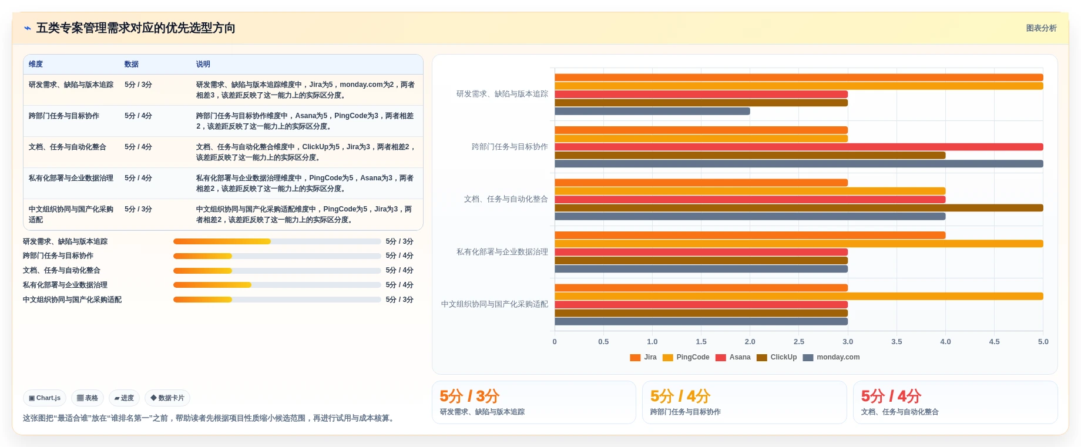Image resolution: width=1081 pixels, height=447 pixels.
Task: Click the description mentioning ClickUp为5，Jira为3
Action: pyautogui.click(x=305, y=152)
